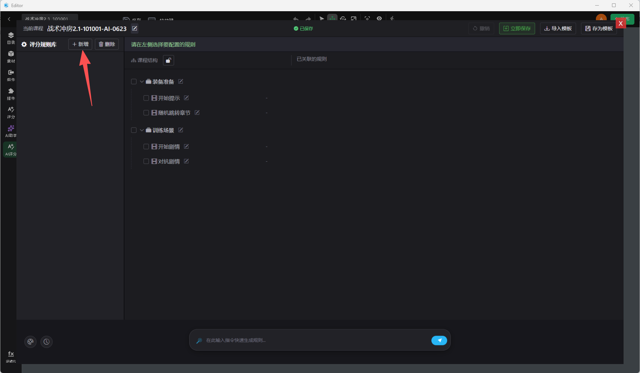Edit the 随机跳转章节 item
The width and height of the screenshot is (640, 373).
coord(197,112)
